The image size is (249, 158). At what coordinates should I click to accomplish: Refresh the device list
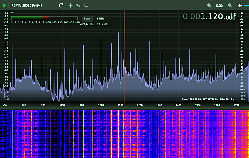click(61, 5)
